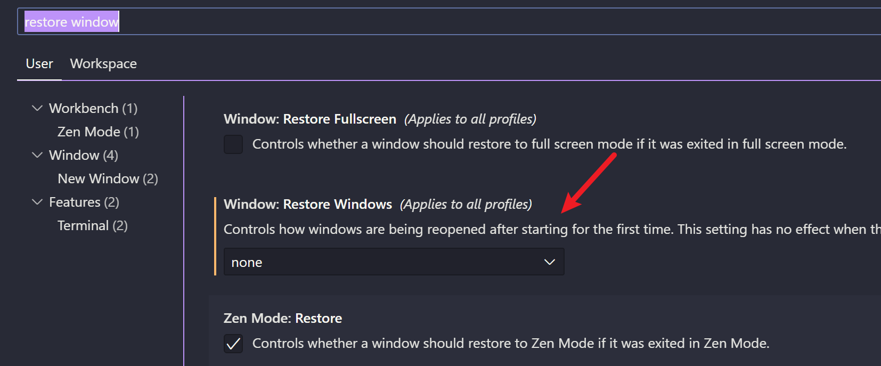Enable the Restore Fullscreen checkbox
The width and height of the screenshot is (881, 366).
[x=233, y=144]
